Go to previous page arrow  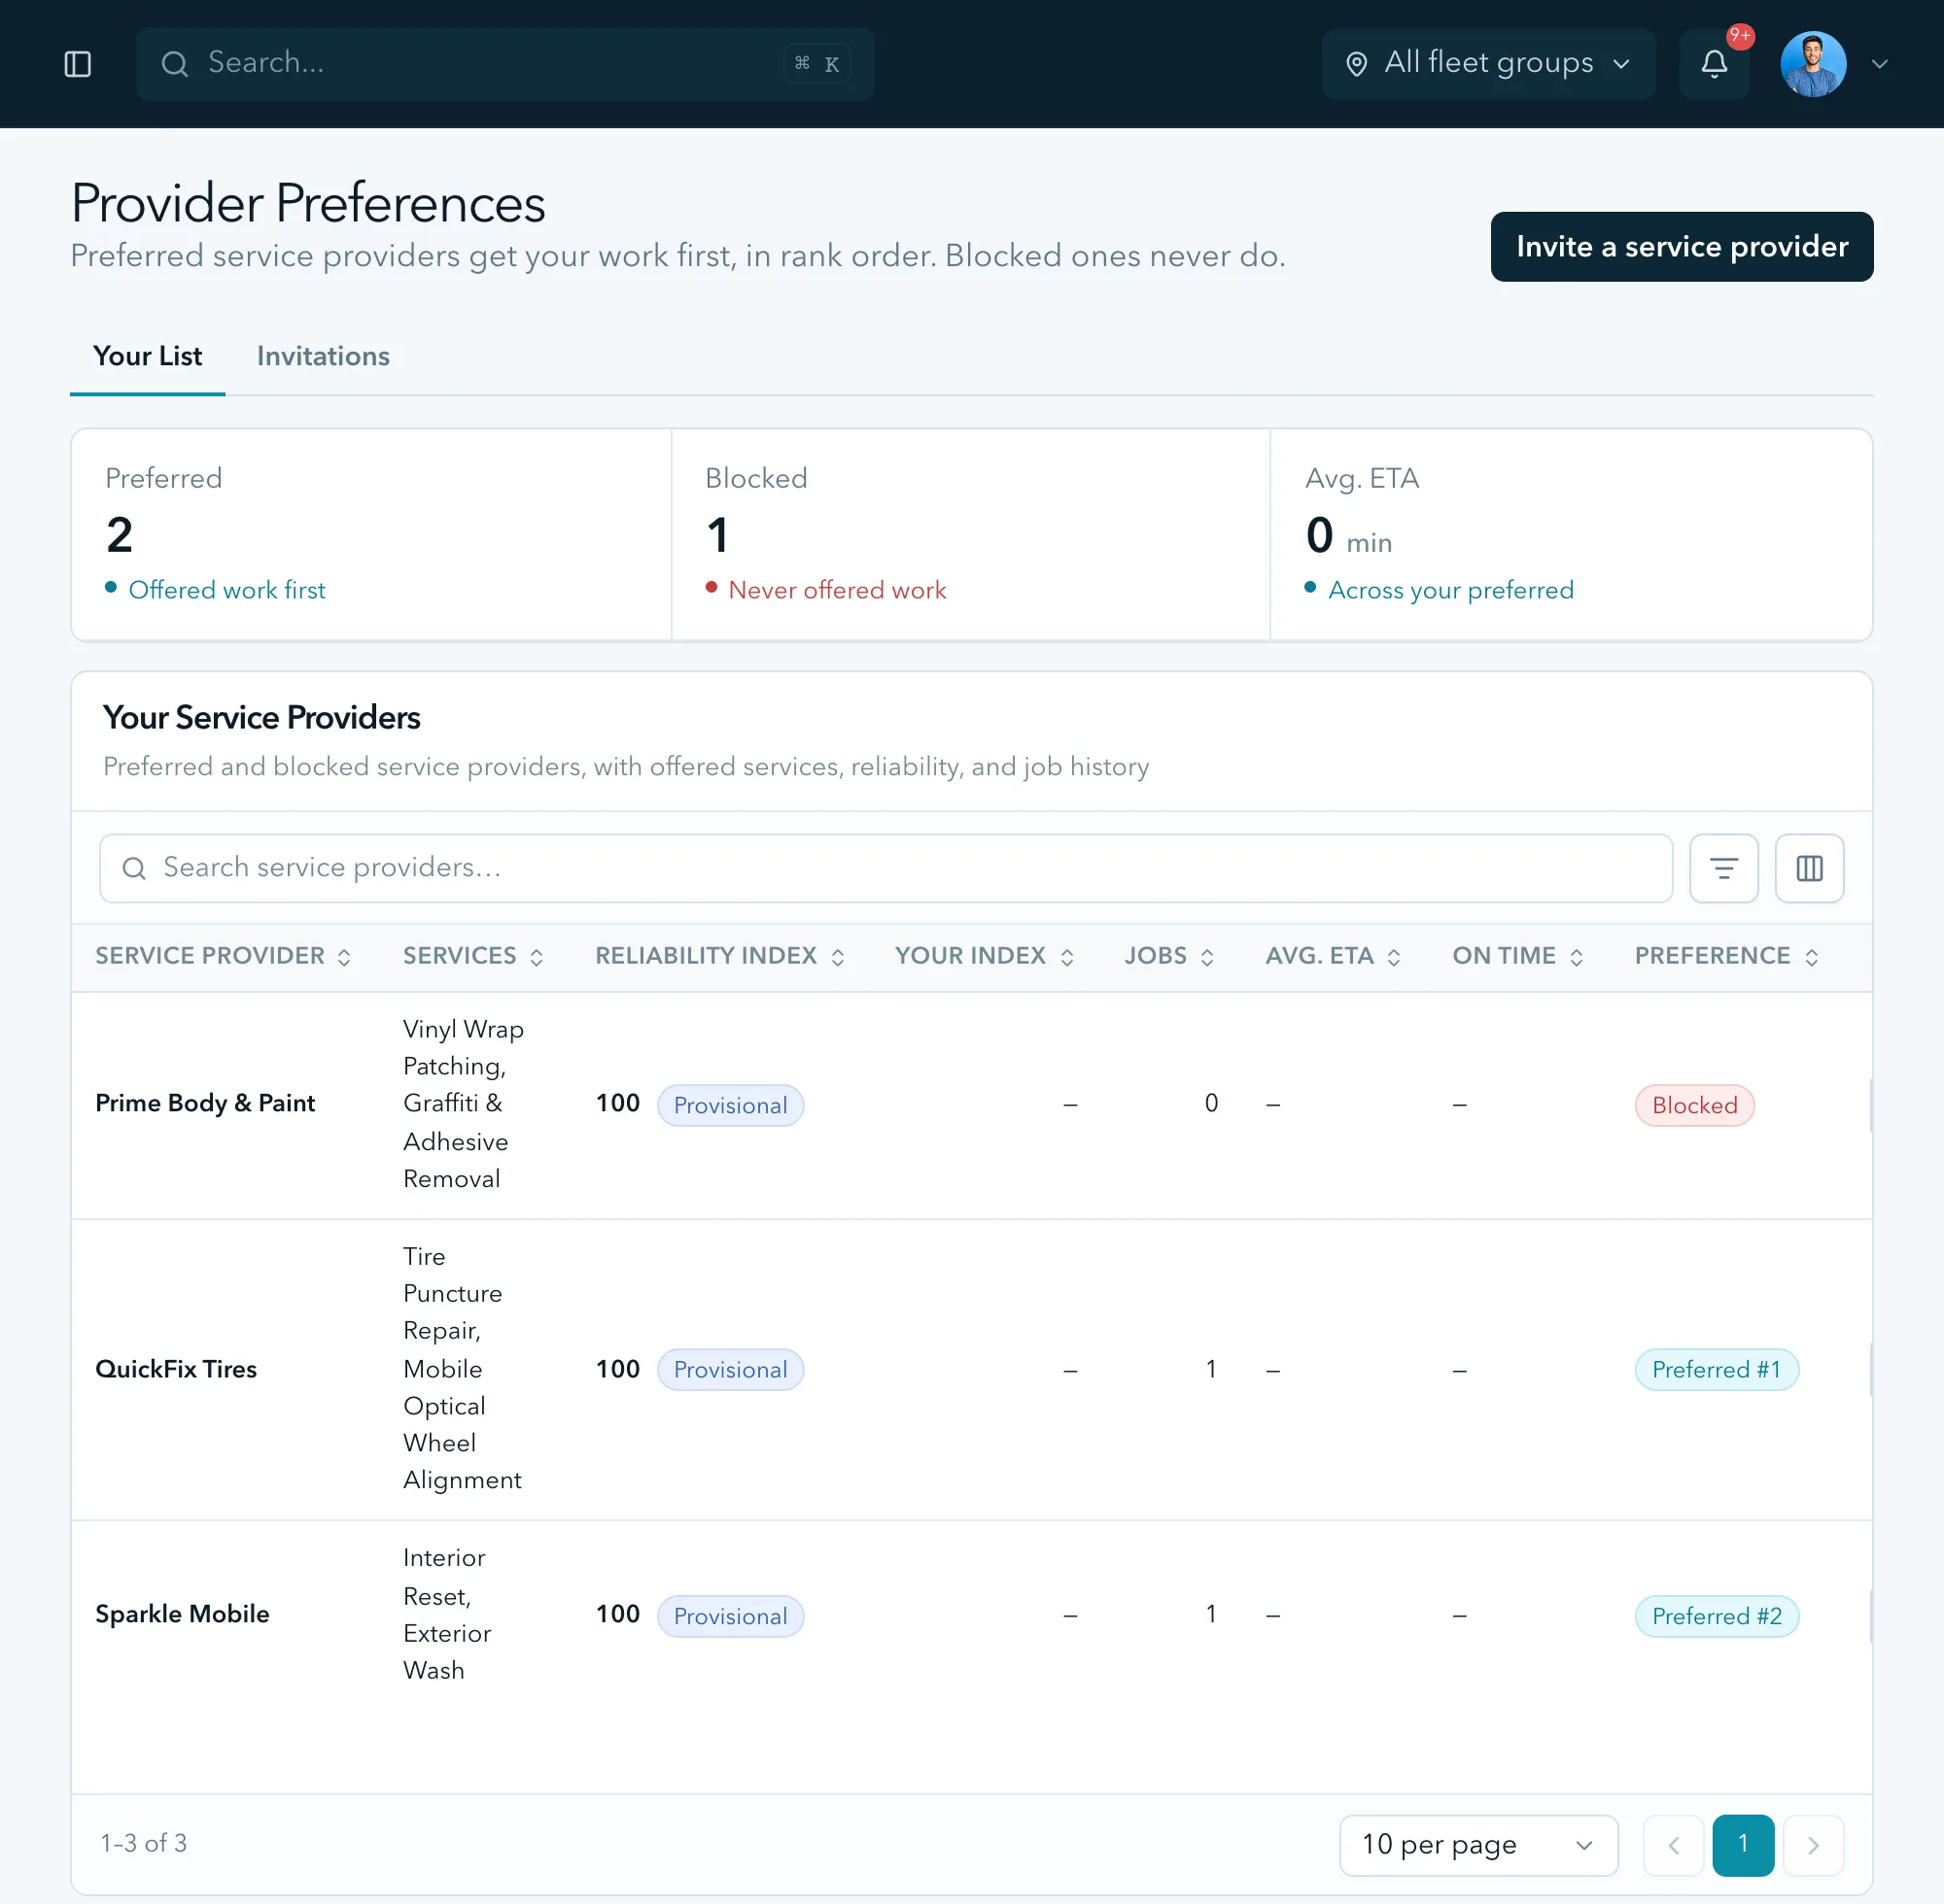point(1673,1844)
